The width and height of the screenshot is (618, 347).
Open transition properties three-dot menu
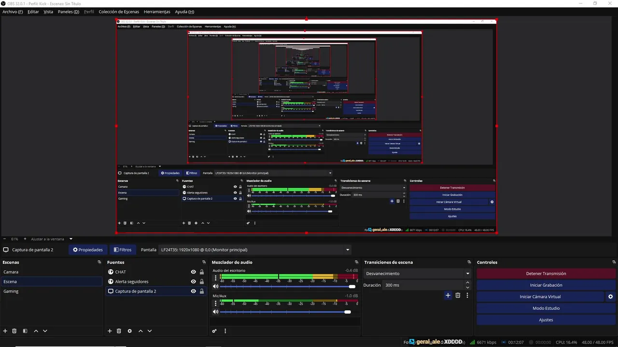(467, 295)
